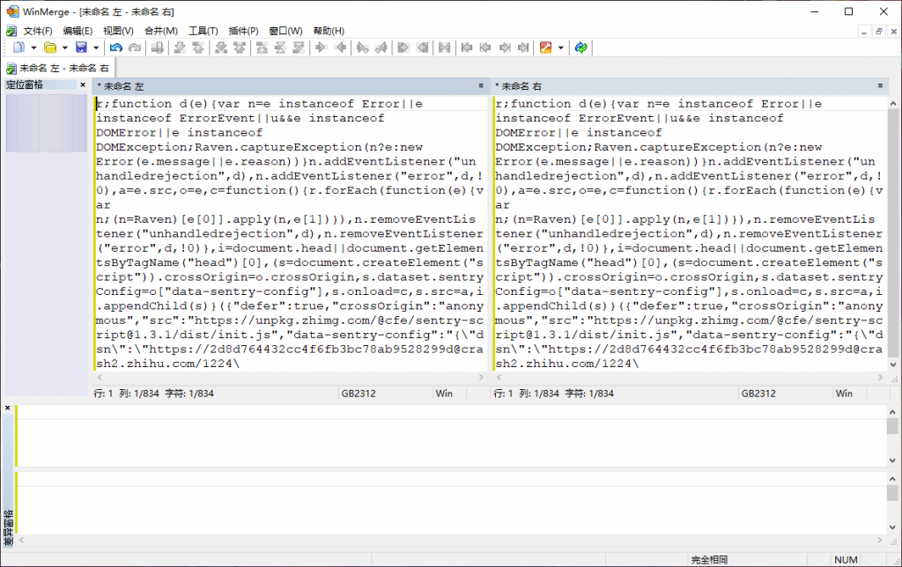Screen dimensions: 902x567
Task: Click the Options wrench icon
Action: click(545, 48)
